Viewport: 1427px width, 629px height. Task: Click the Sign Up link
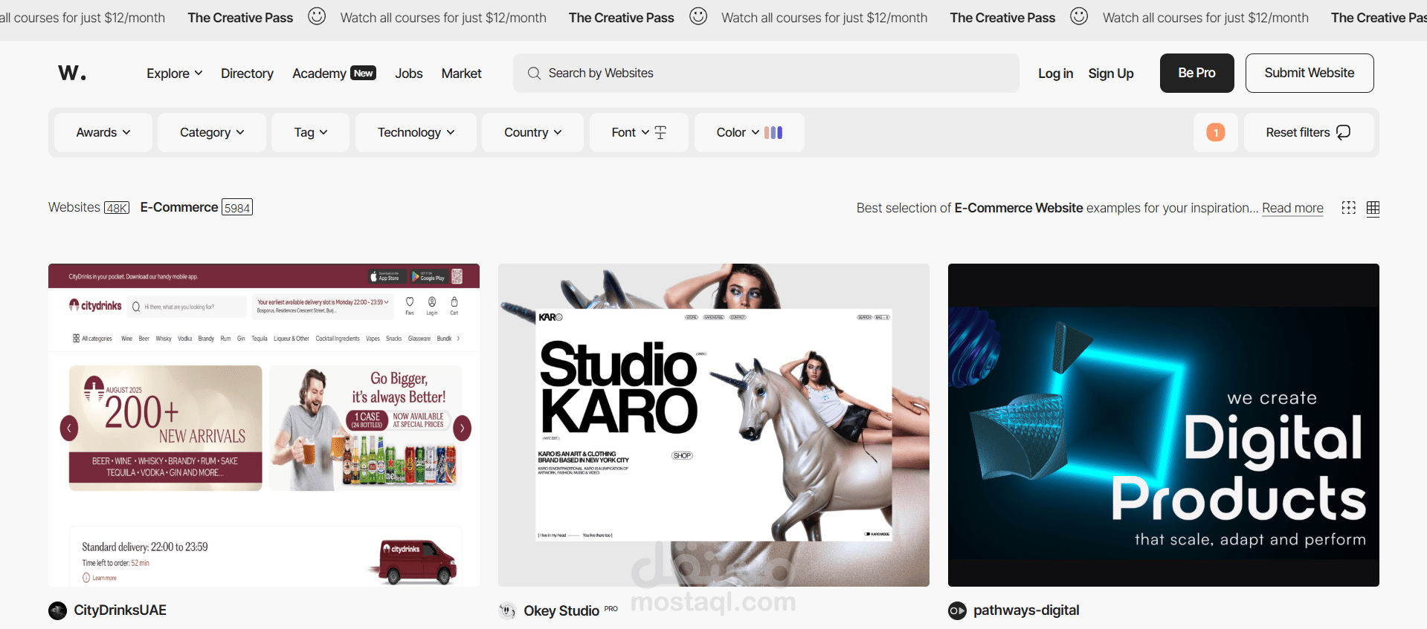(x=1111, y=73)
